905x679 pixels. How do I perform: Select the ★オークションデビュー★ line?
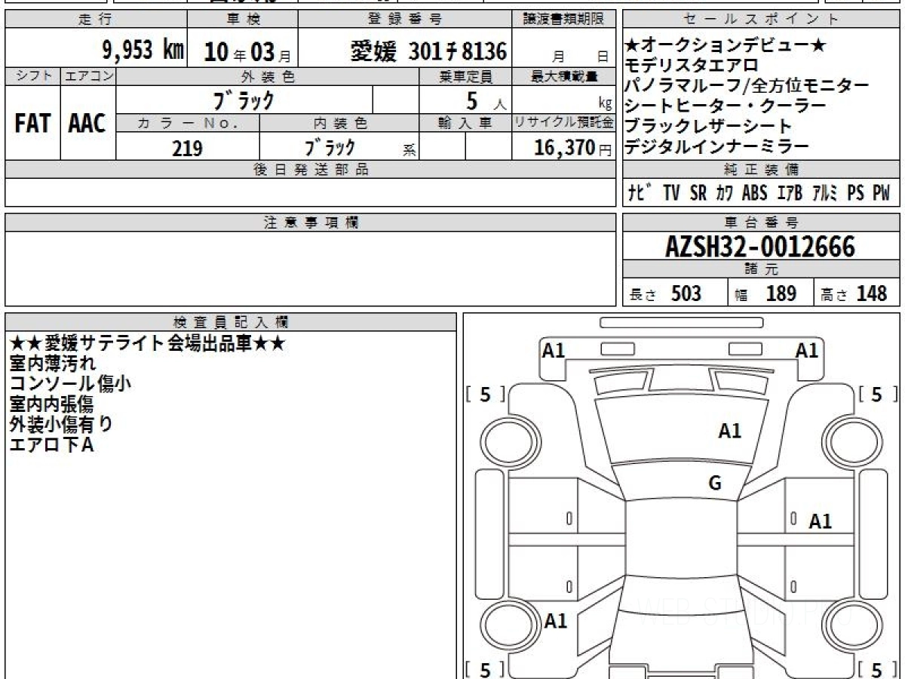[x=726, y=46]
